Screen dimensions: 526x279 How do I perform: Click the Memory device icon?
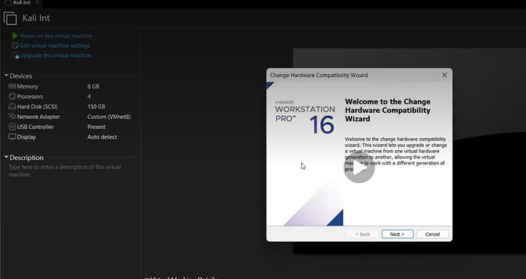point(12,86)
